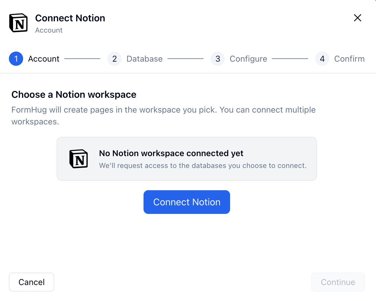Click the Notion logo in the workspace card
Viewport: 376px width, 301px height.
coord(79,159)
